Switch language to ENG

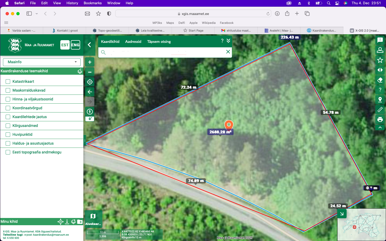[75, 45]
